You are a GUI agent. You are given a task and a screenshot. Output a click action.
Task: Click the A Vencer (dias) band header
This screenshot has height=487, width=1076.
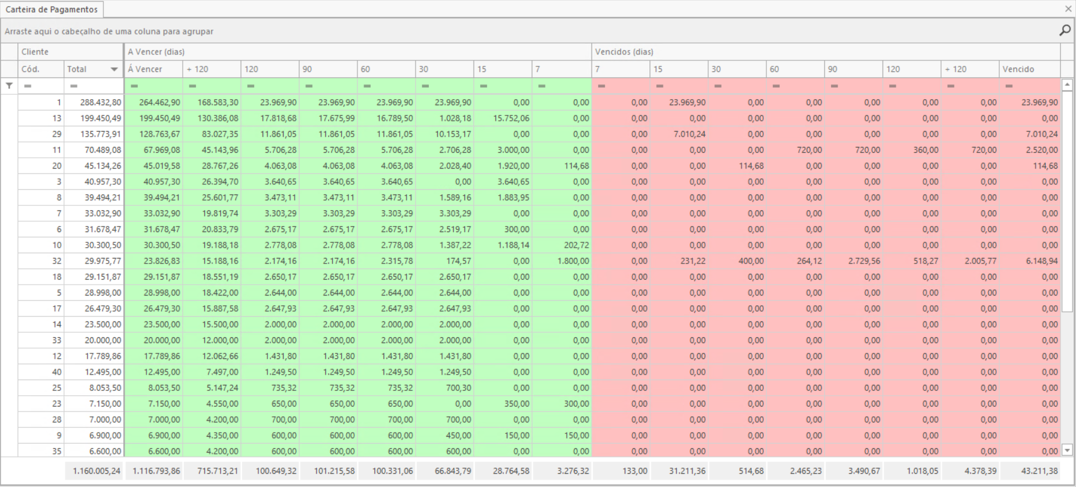pos(357,52)
